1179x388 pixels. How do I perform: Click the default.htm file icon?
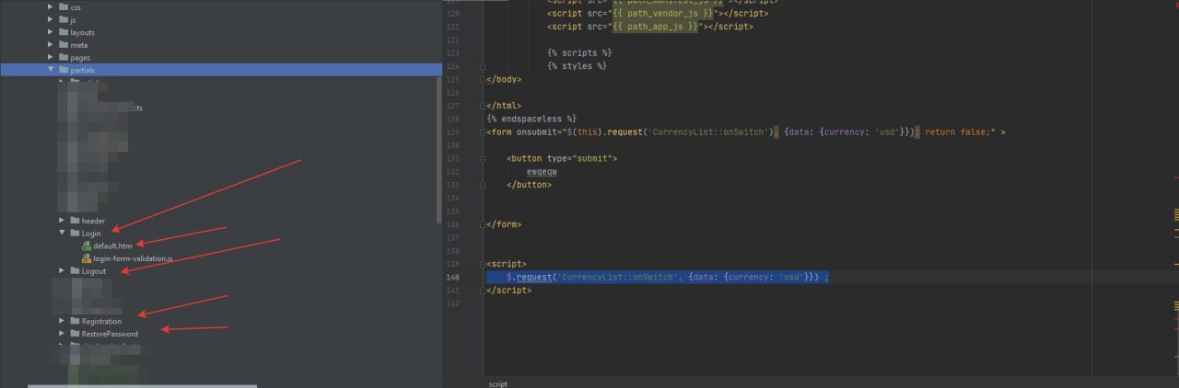[x=87, y=245]
